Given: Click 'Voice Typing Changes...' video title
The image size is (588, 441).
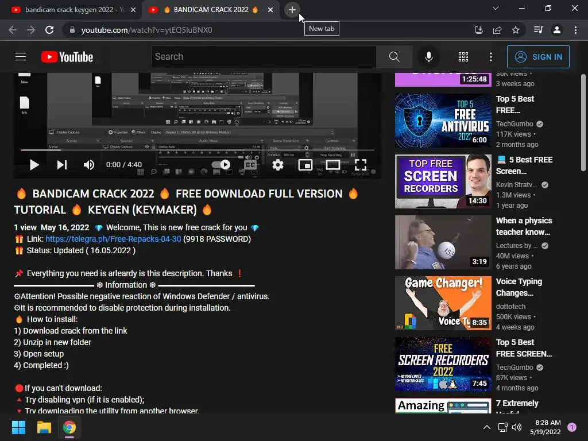Looking at the screenshot, I should 519,287.
